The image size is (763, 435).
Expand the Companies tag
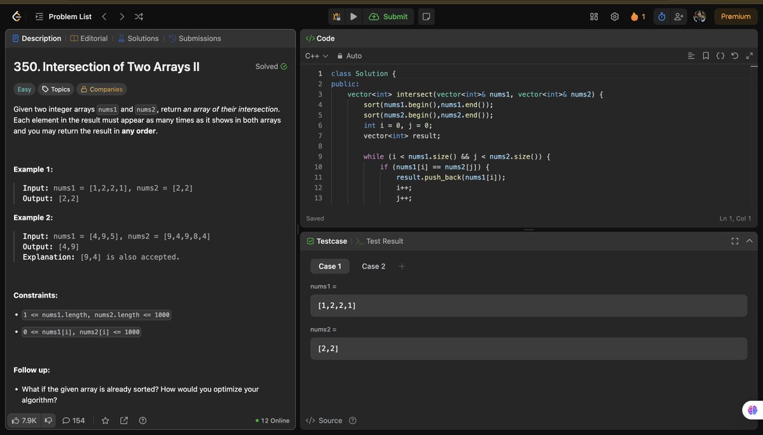(102, 90)
